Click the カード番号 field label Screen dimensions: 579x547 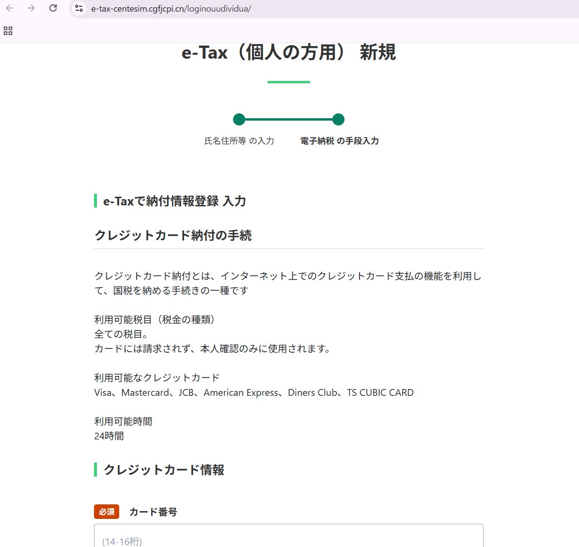click(153, 512)
